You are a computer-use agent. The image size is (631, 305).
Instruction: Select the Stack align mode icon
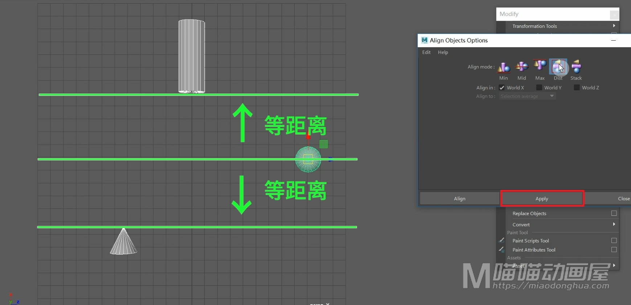click(x=576, y=66)
